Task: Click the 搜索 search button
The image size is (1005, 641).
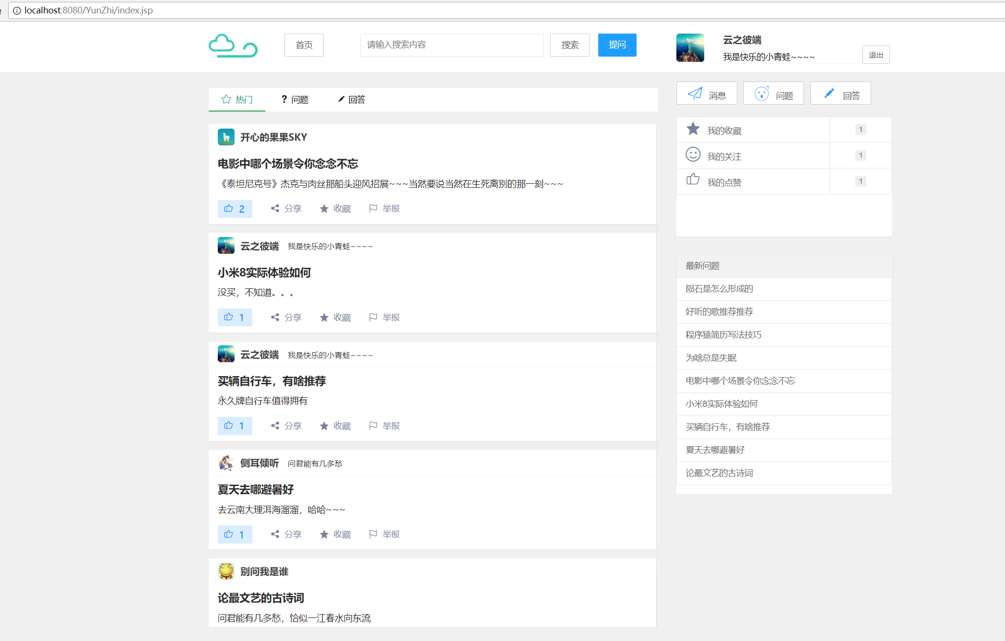Action: 569,45
